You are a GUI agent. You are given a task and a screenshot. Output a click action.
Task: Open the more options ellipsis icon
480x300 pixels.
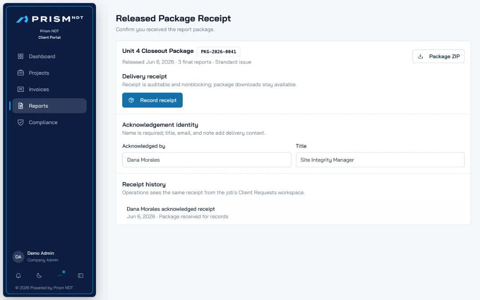pos(60,276)
